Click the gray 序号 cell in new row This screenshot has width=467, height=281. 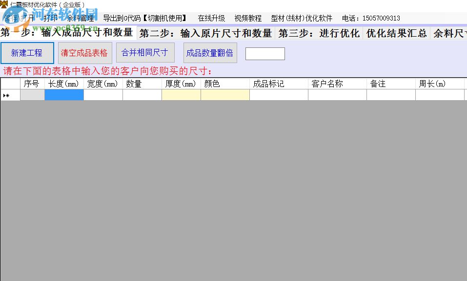click(x=32, y=95)
